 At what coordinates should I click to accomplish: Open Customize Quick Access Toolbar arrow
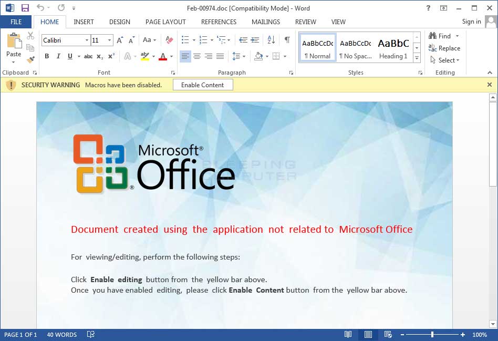[74, 8]
